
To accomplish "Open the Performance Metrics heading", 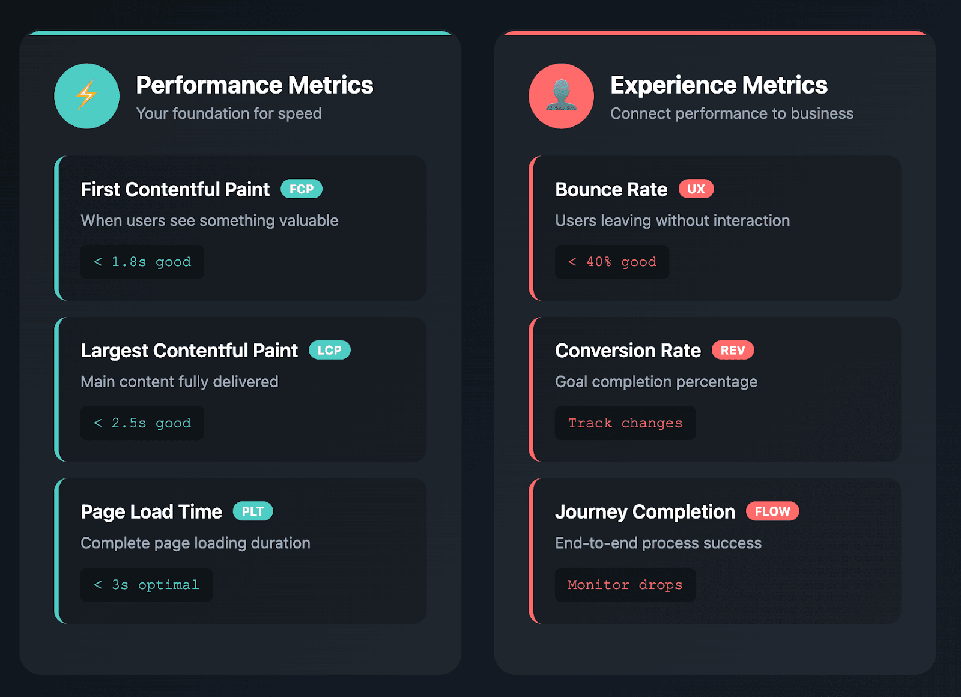I will click(255, 85).
